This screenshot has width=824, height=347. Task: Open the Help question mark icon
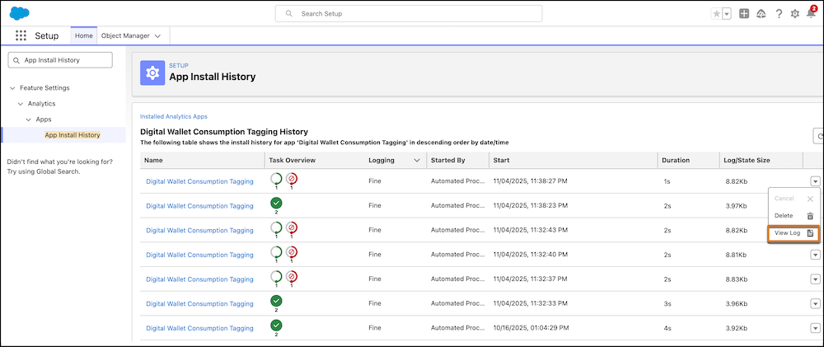pos(779,14)
